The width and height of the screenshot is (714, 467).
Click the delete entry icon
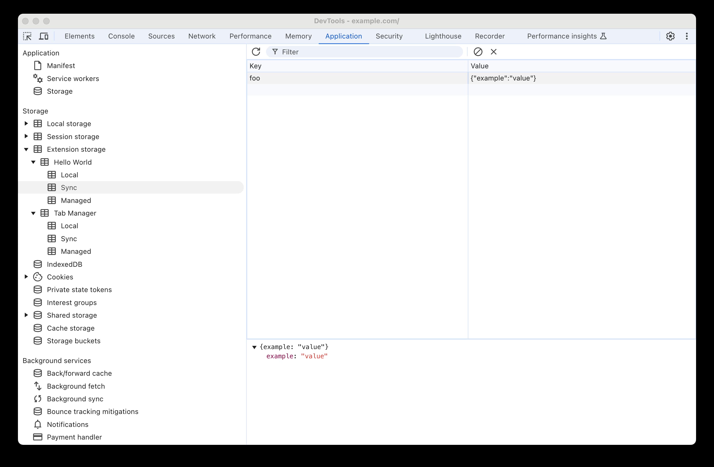(493, 52)
